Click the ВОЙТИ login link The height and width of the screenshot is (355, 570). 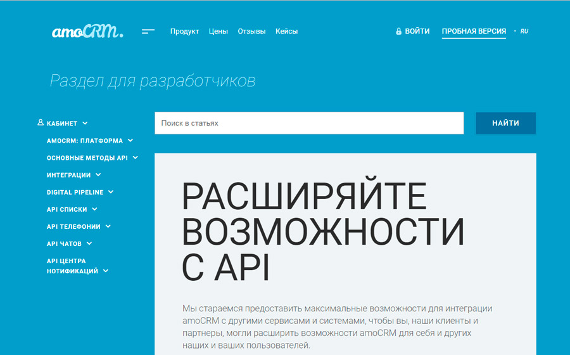[x=417, y=31]
